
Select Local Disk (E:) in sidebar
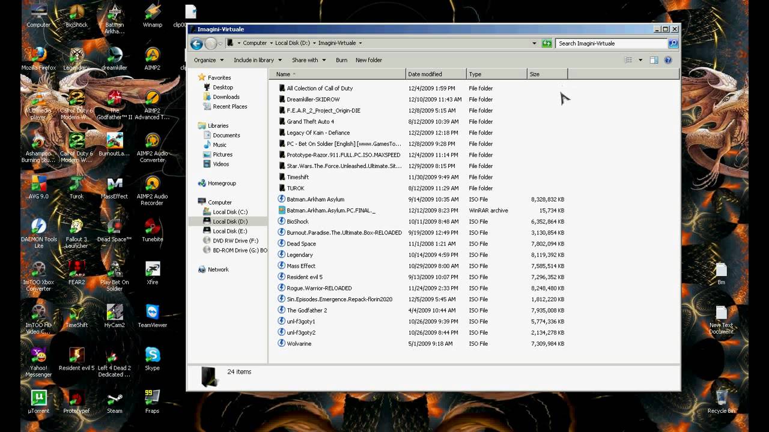(x=229, y=231)
